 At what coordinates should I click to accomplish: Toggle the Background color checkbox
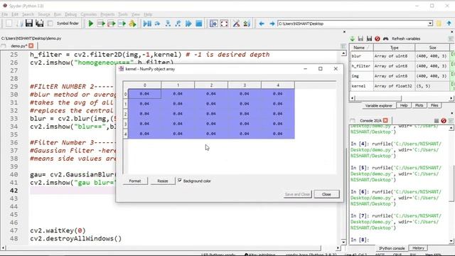180,181
